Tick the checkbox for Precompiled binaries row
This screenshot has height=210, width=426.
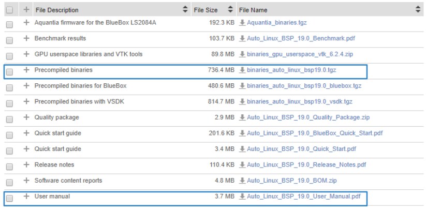(8, 70)
